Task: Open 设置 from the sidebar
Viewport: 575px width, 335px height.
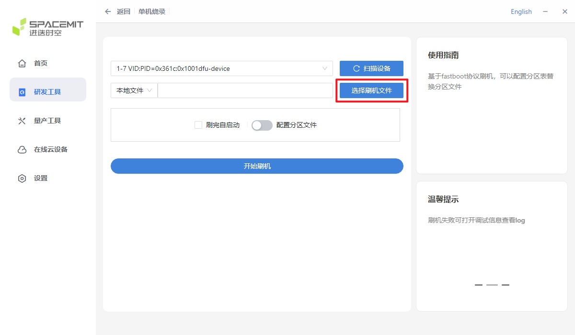Action: point(48,178)
